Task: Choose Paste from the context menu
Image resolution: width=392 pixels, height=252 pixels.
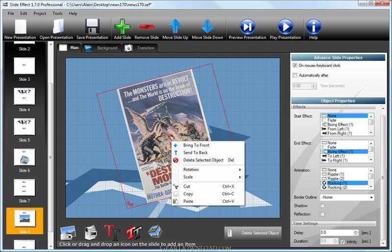Action: tap(188, 201)
